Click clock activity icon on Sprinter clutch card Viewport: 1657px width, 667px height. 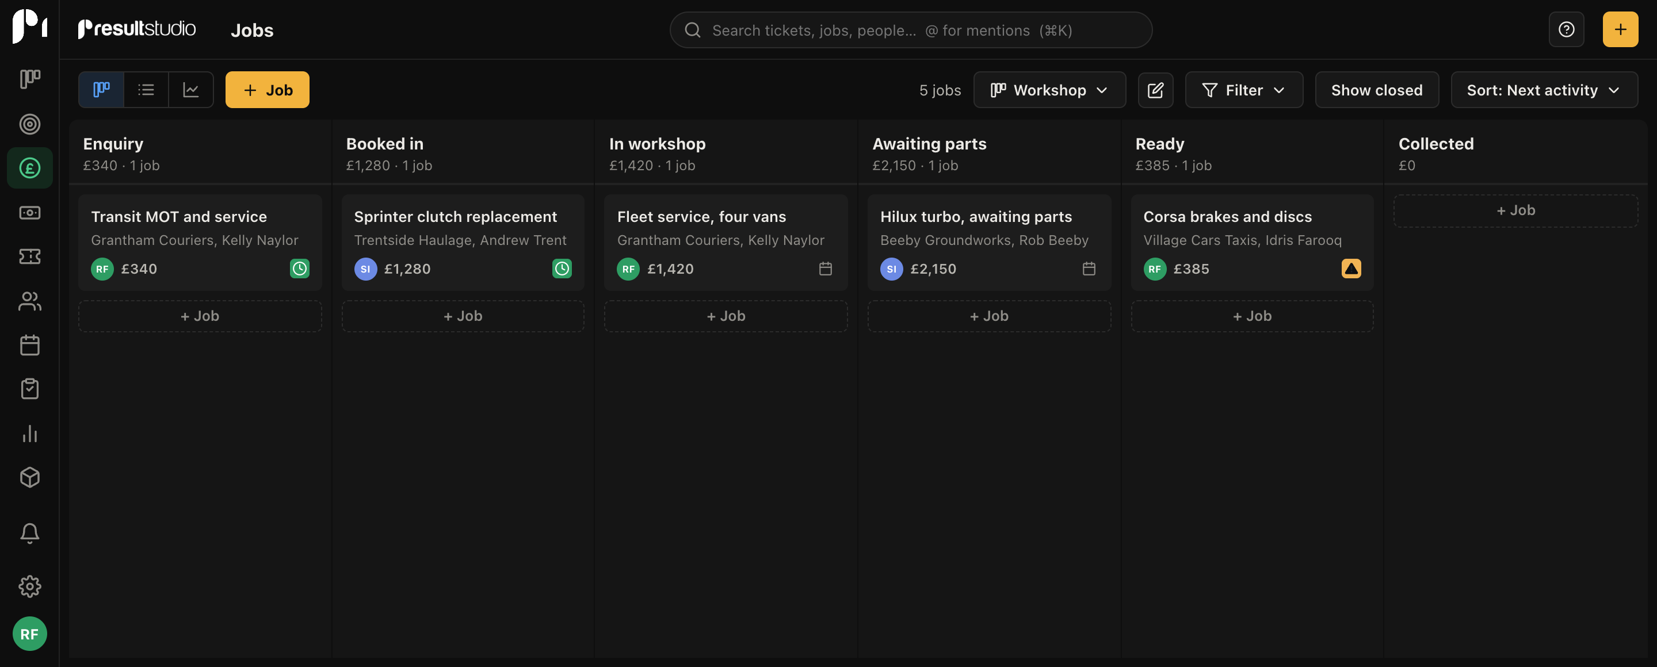(x=562, y=269)
